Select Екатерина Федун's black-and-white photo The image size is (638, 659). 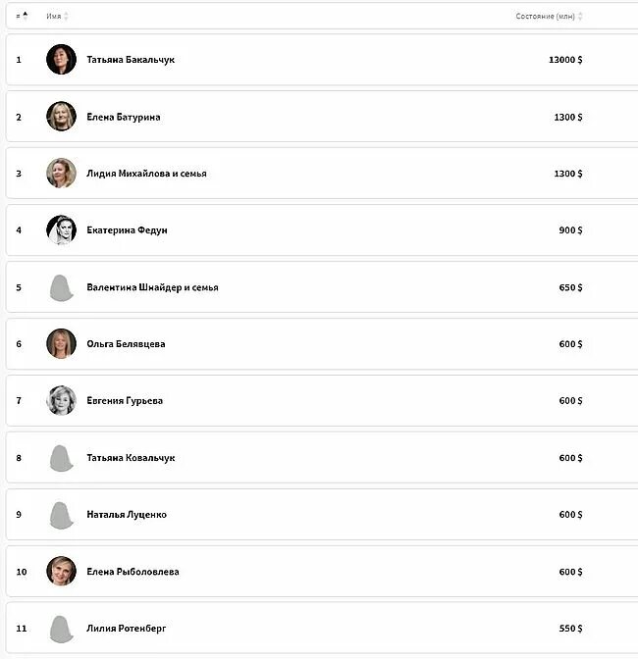(61, 230)
